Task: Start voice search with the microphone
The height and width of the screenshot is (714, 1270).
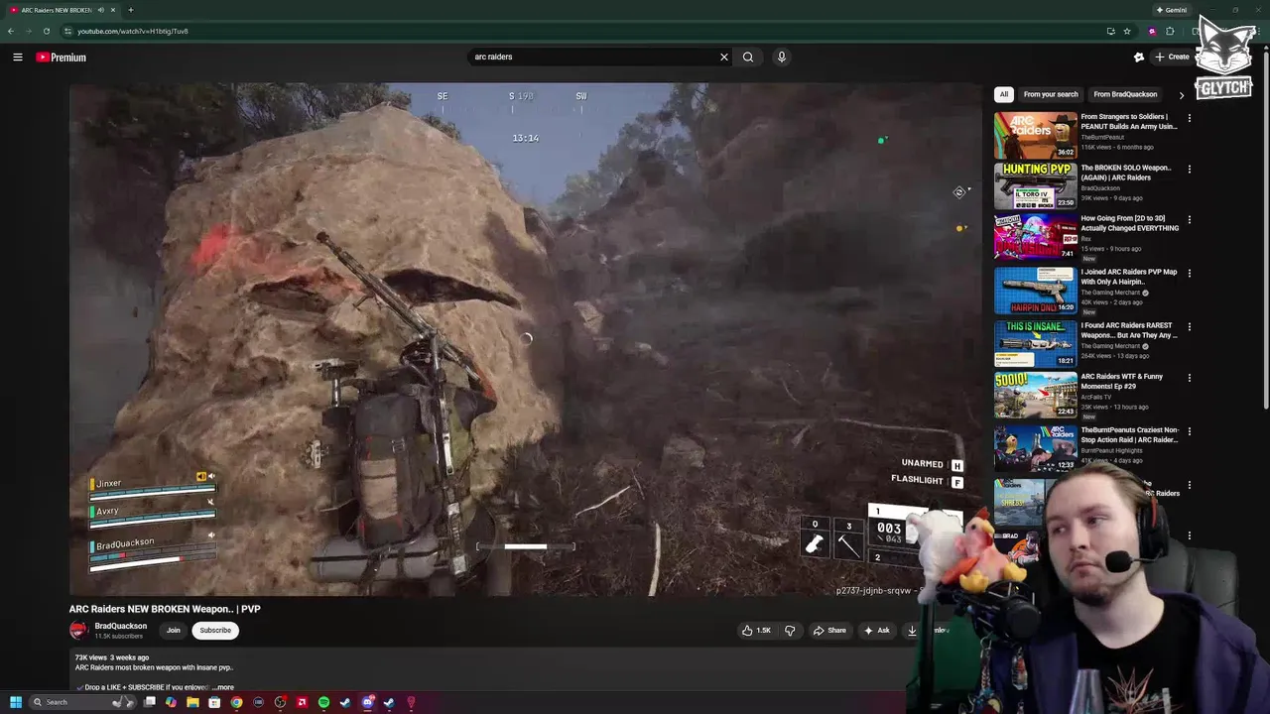Action: pyautogui.click(x=782, y=57)
